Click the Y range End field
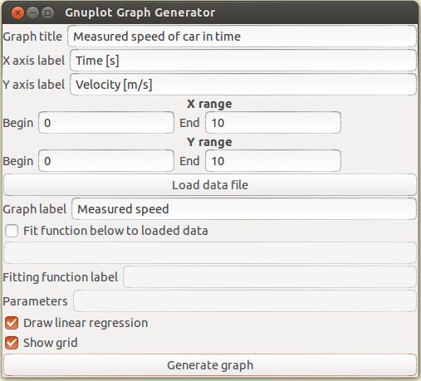This screenshot has width=421, height=381. click(273, 161)
